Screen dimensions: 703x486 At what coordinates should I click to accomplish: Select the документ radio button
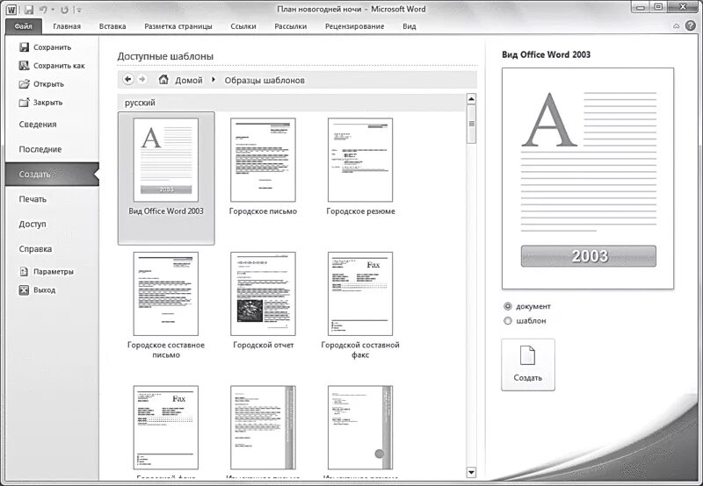pos(508,306)
